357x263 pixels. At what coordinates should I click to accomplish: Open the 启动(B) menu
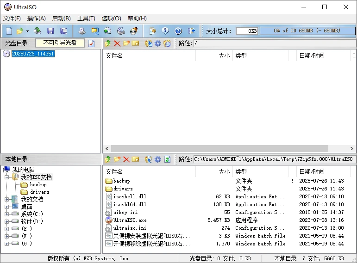click(61, 18)
